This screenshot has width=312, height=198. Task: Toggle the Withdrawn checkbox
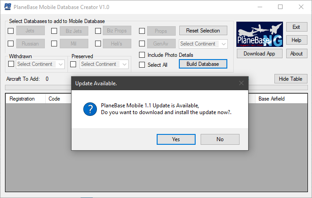tap(11, 64)
